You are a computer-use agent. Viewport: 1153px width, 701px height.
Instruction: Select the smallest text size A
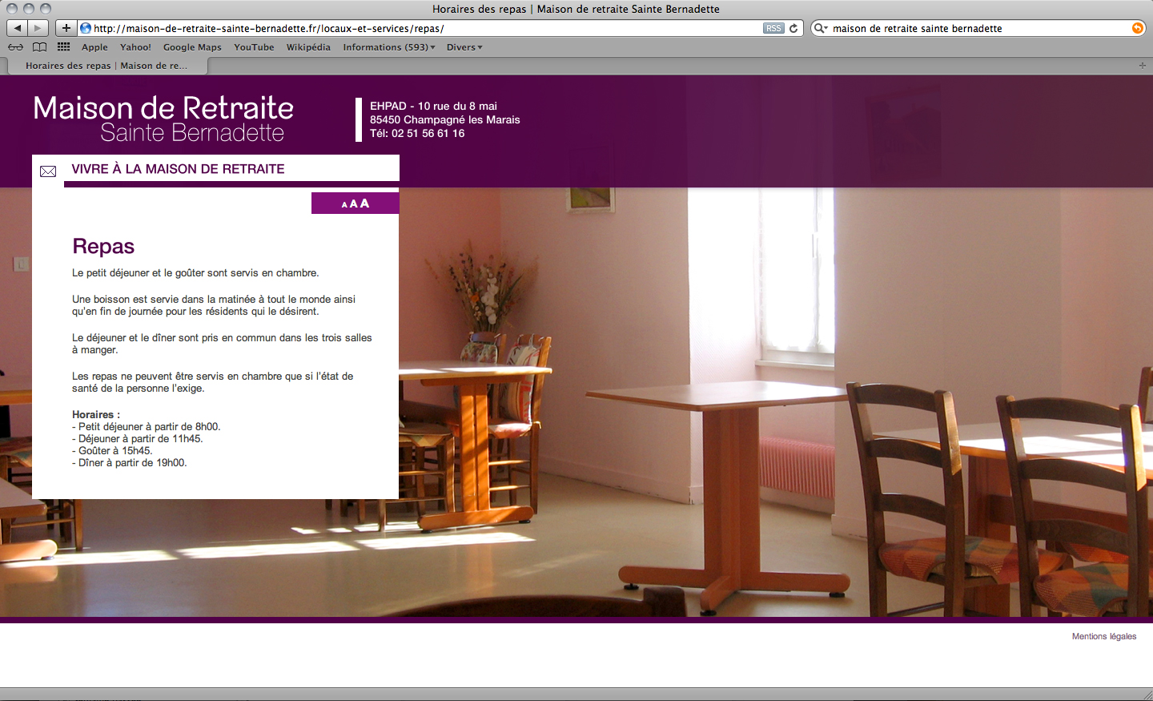344,205
